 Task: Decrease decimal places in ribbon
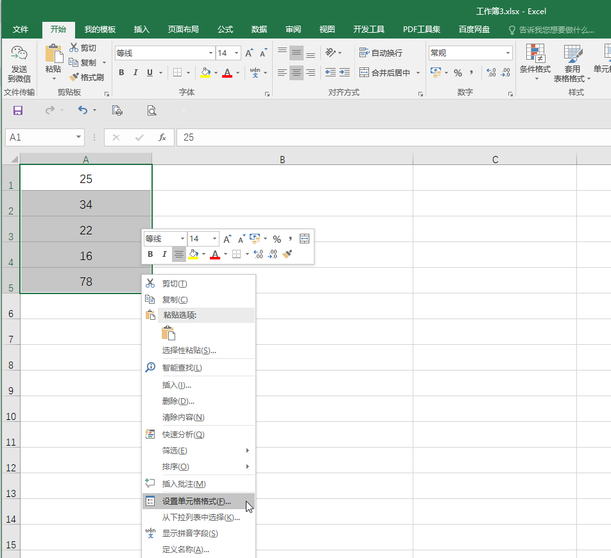point(505,73)
